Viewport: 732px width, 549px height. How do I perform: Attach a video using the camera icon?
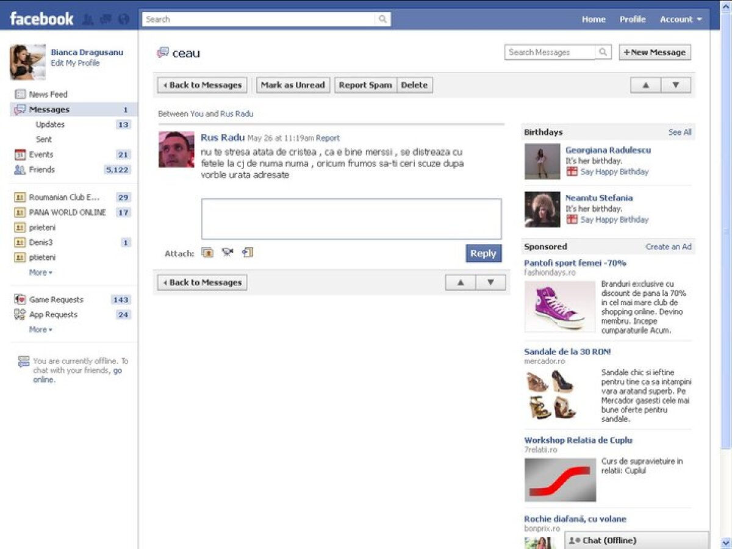227,252
